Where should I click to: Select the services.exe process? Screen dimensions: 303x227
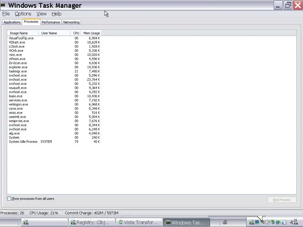point(54,100)
